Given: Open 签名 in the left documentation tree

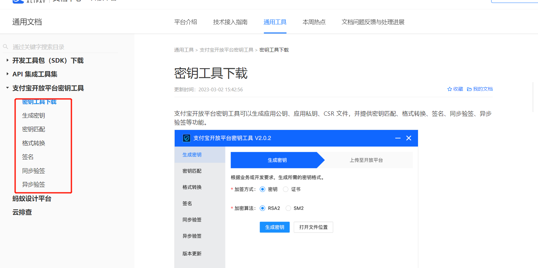Looking at the screenshot, I should tap(28, 157).
